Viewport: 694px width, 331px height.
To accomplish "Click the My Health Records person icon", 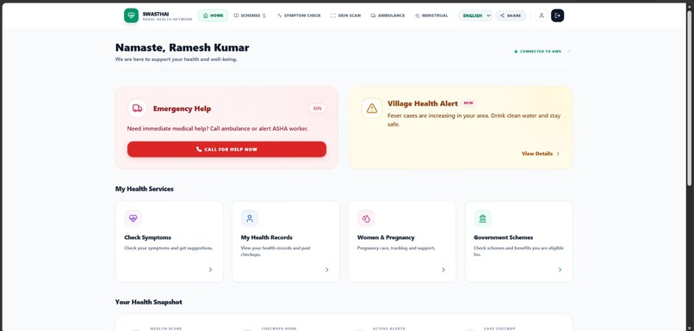I will click(250, 218).
